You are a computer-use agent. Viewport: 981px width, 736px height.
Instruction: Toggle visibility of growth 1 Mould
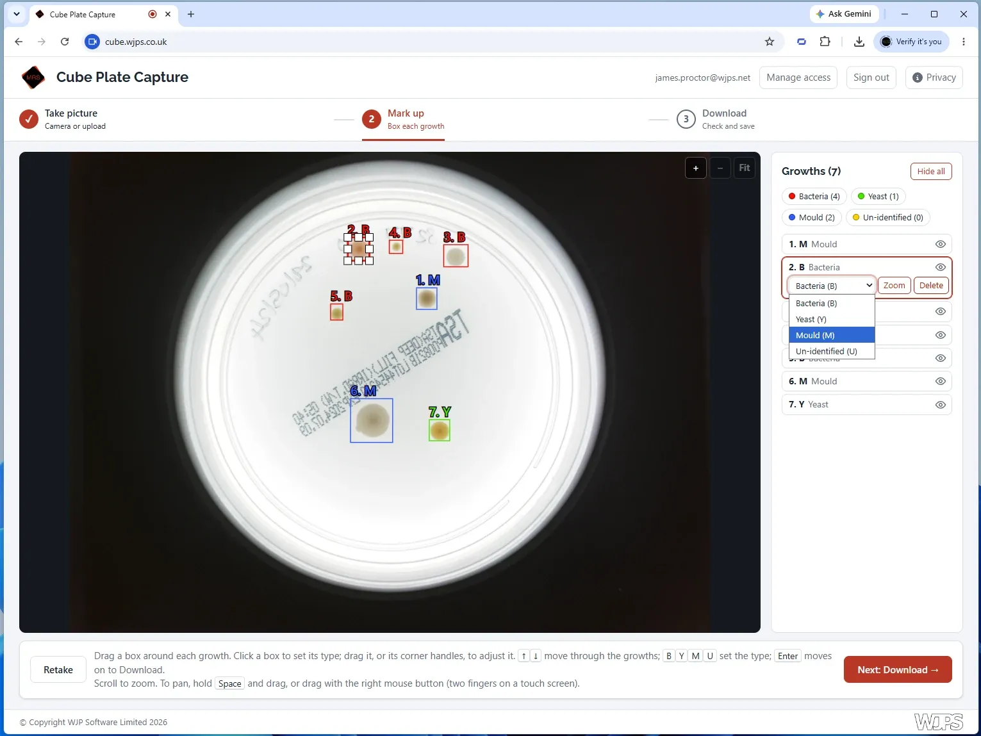click(x=941, y=244)
